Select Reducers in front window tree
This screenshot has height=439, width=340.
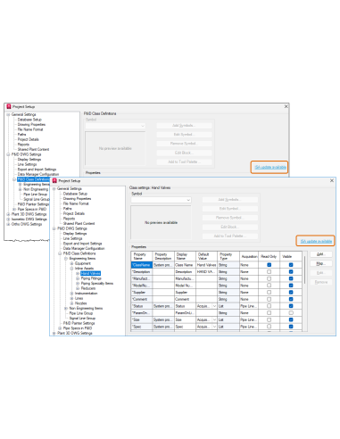coord(88,288)
